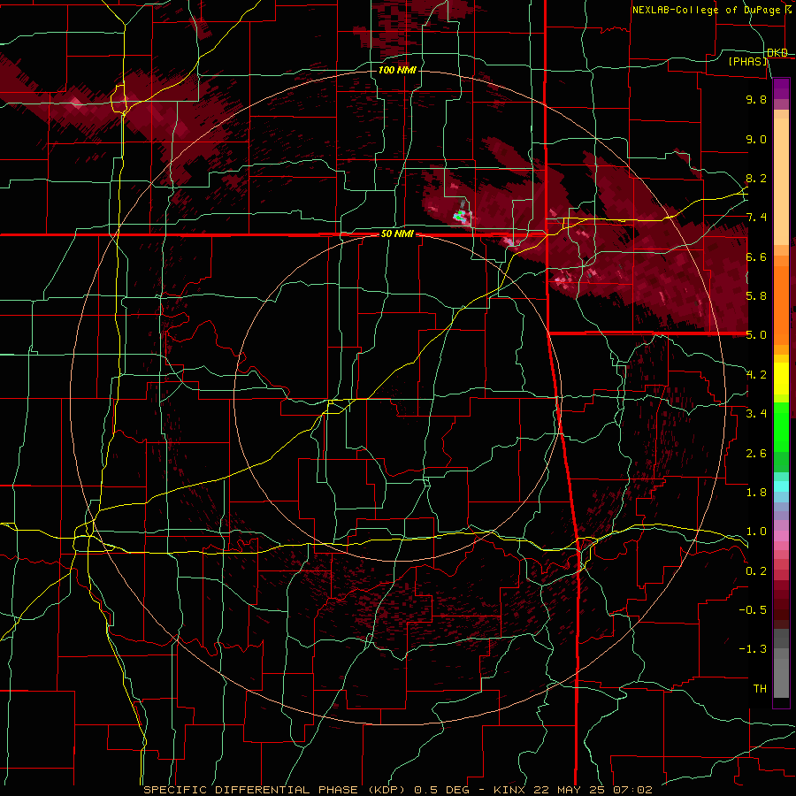This screenshot has height=796, width=796.
Task: Click the 9.0 value on the color scale
Action: coord(756,139)
